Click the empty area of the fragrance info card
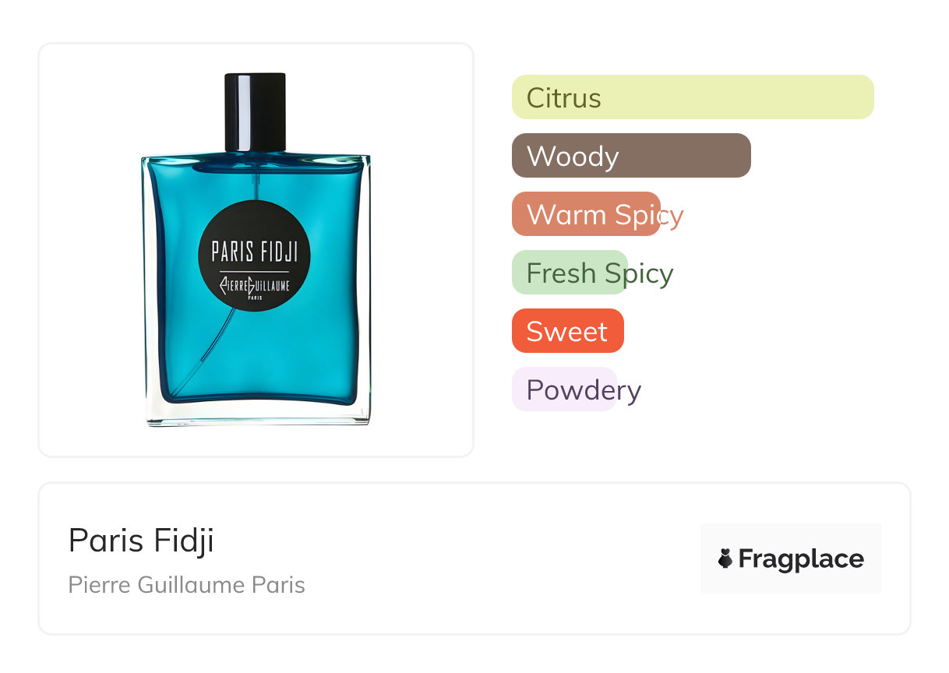949x673 pixels. (x=499, y=558)
